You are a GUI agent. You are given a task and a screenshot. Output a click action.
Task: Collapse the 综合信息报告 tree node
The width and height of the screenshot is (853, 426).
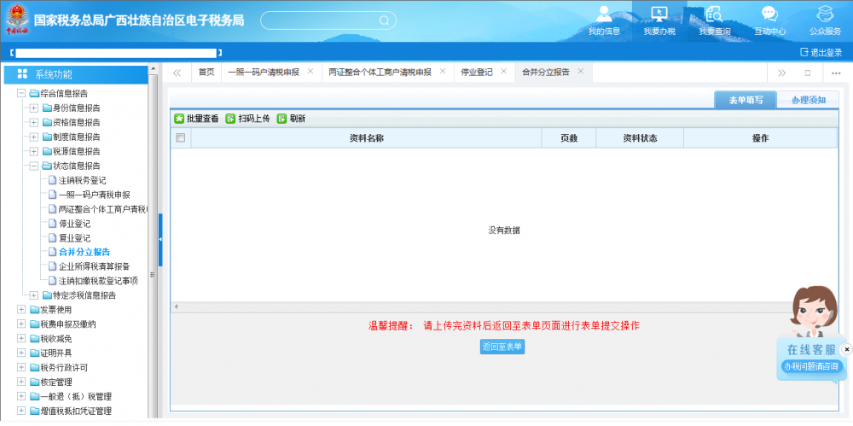point(21,94)
